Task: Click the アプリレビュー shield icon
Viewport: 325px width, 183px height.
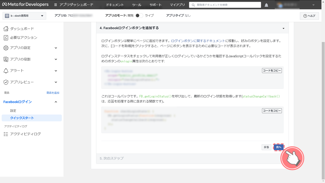Action: click(x=6, y=82)
